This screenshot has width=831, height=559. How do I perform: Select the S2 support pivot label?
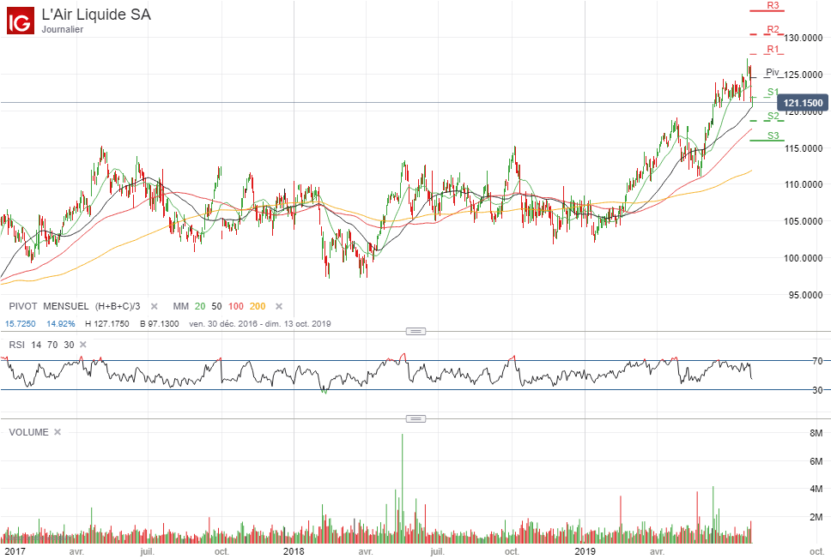pos(773,116)
